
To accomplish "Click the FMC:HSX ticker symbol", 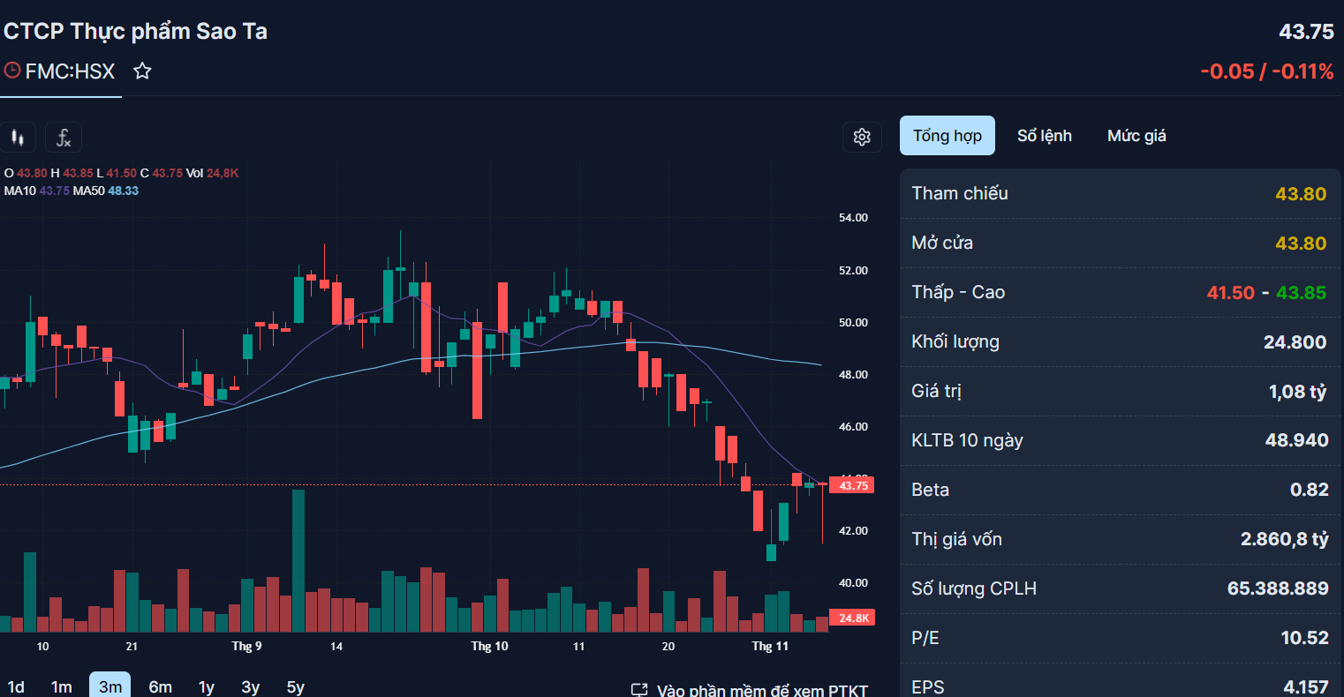I will point(71,71).
